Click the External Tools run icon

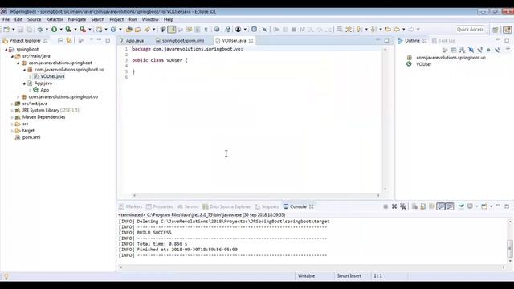coord(83,30)
